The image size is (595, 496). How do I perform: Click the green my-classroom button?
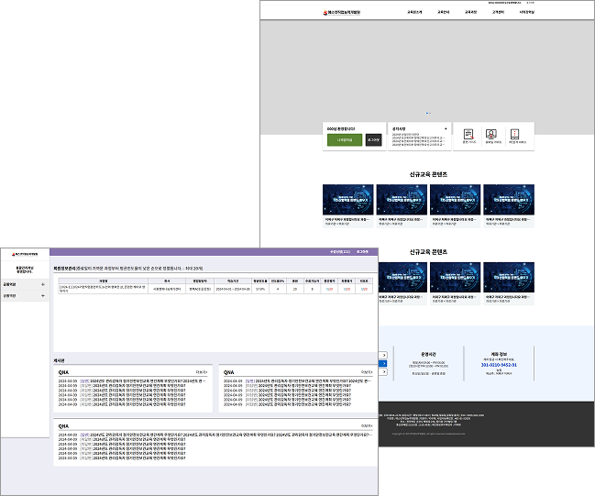coord(345,139)
